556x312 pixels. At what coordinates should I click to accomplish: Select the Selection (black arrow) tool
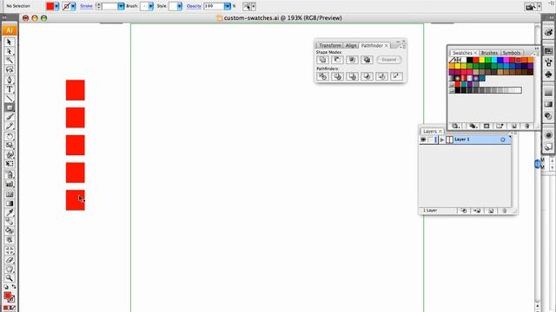10,42
